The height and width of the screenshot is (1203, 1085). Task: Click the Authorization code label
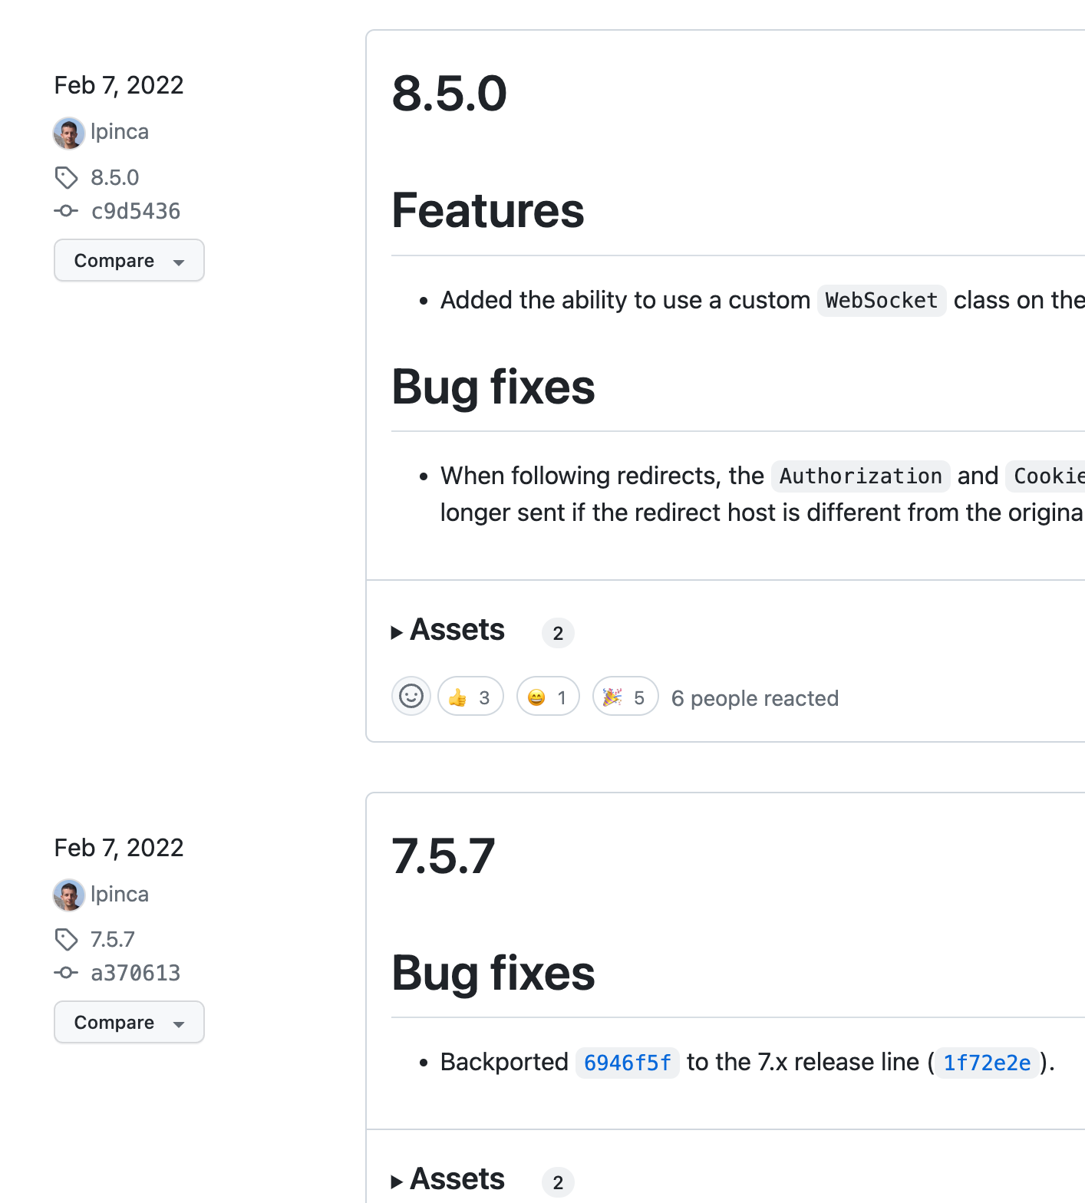point(861,476)
